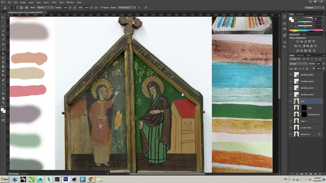Hide the 20170404_143433 layer
The height and width of the screenshot is (183, 326).
(x=291, y=95)
